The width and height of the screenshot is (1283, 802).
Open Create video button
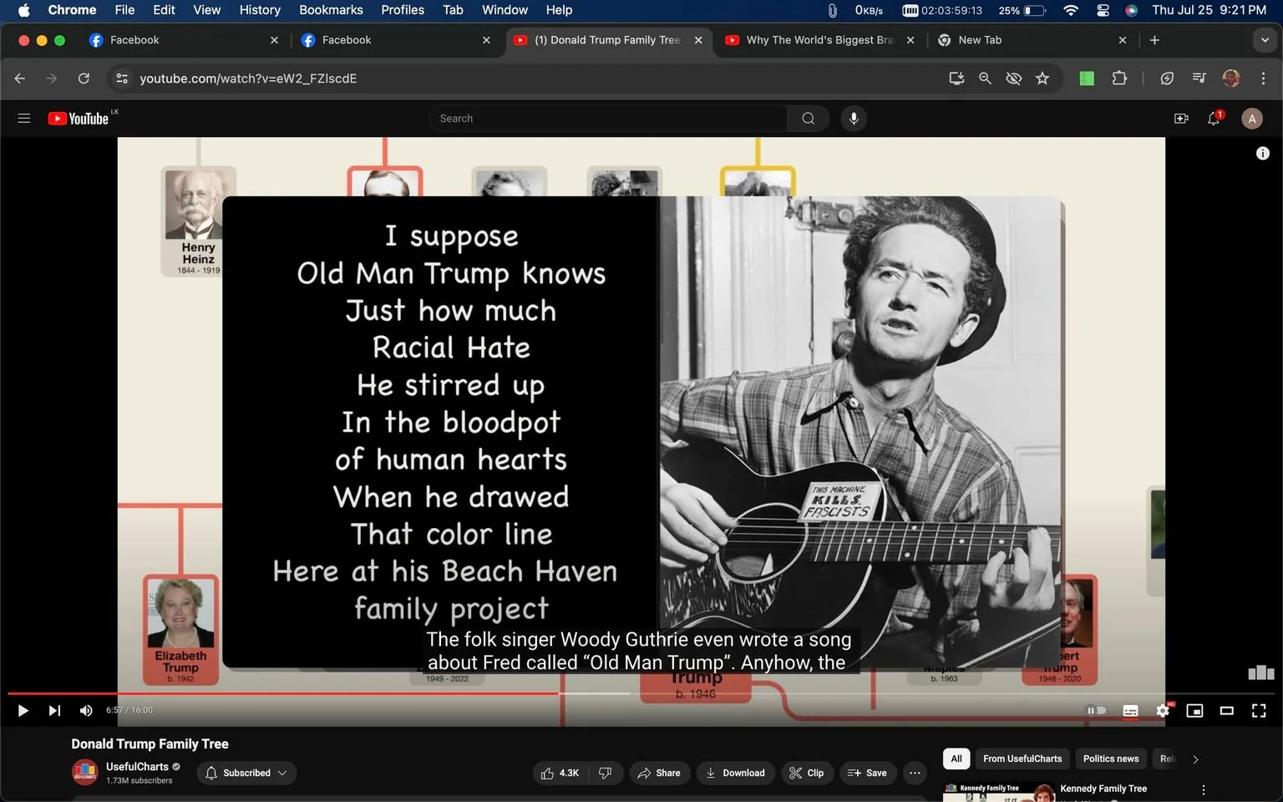(1181, 119)
